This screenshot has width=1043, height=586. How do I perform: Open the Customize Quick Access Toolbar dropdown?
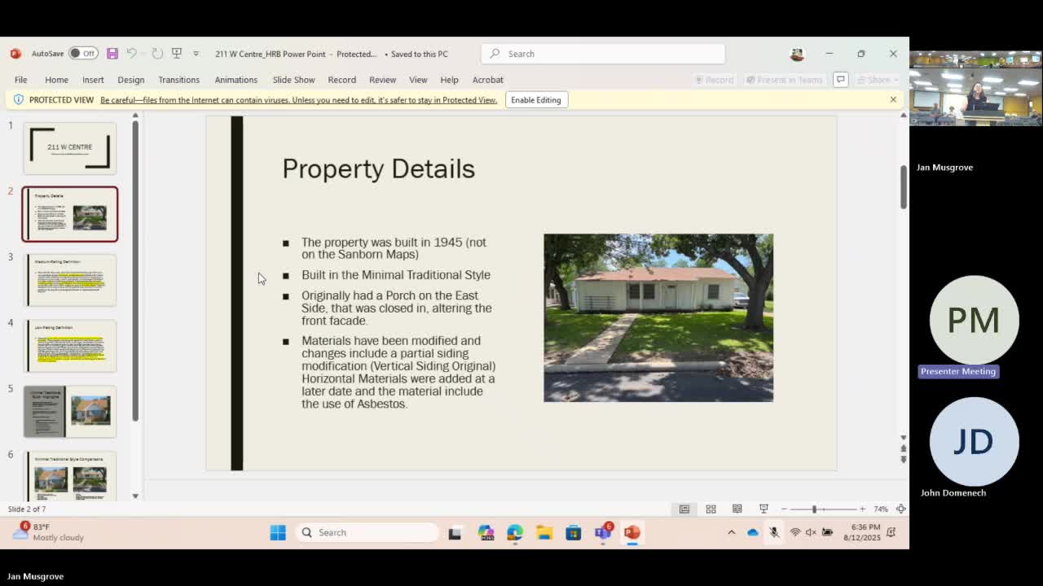[196, 53]
